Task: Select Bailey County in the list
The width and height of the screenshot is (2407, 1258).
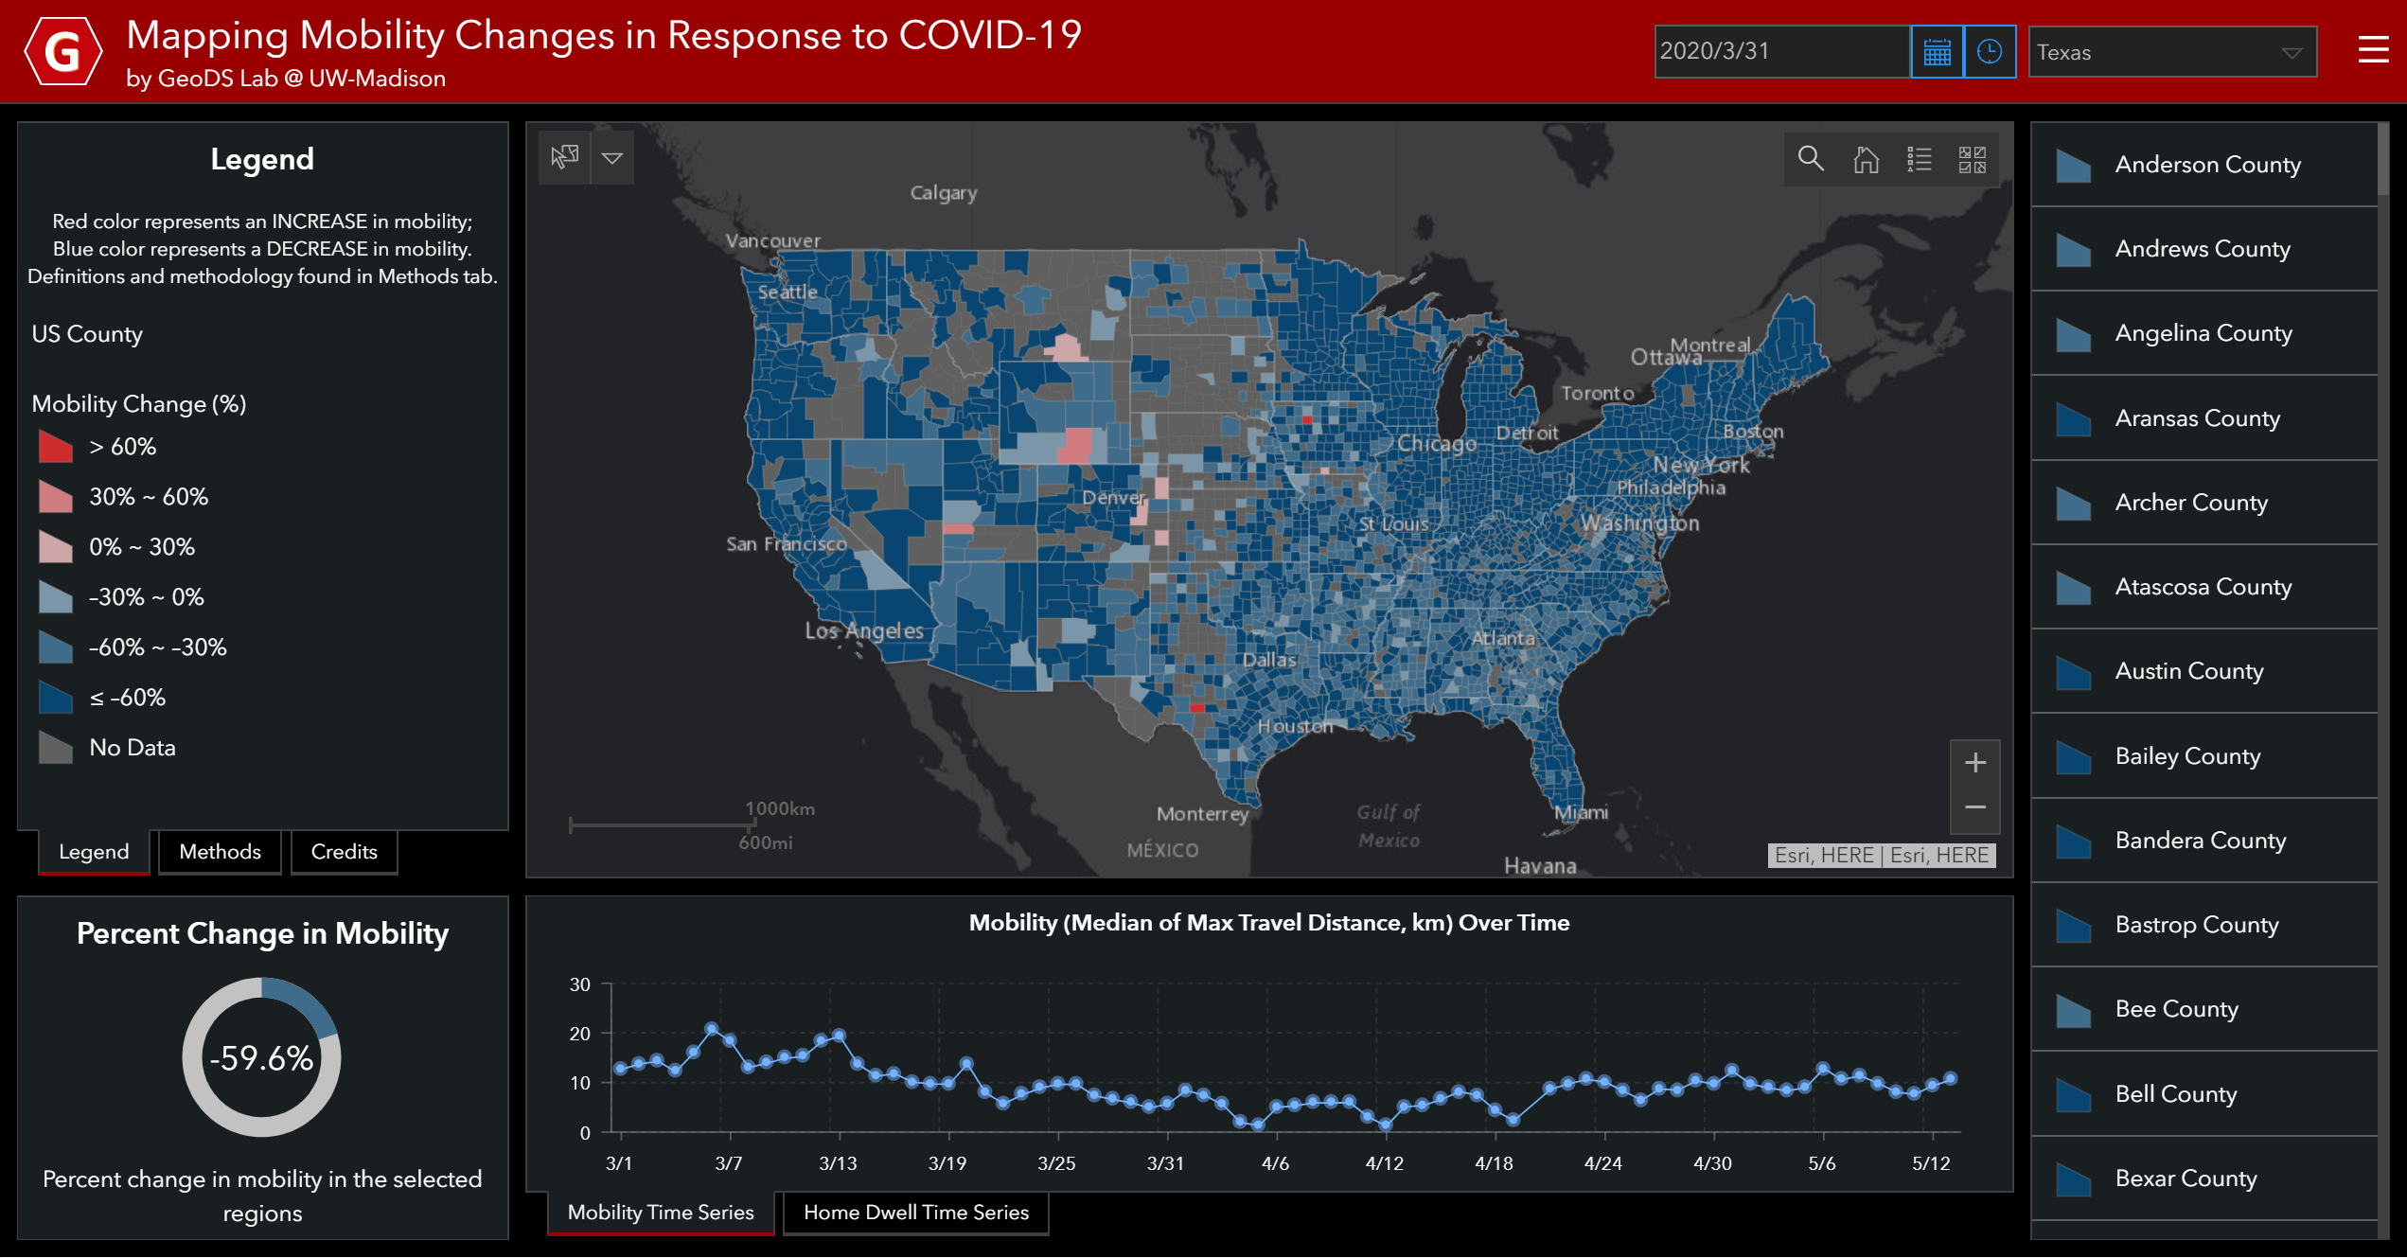Action: click(x=2204, y=756)
